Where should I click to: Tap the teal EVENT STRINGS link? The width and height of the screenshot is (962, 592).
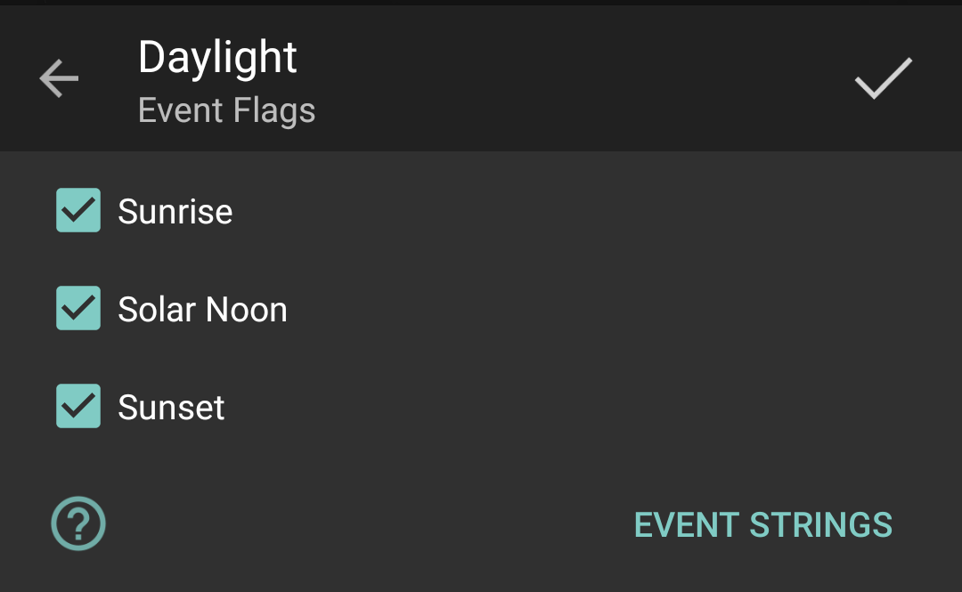[x=762, y=525]
